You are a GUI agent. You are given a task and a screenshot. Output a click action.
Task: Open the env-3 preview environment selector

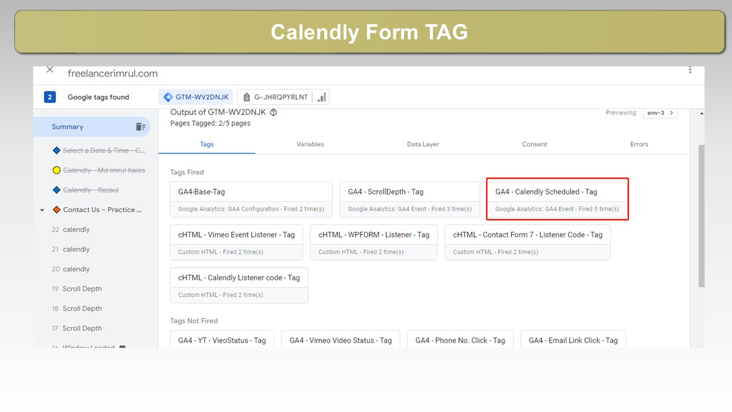coord(661,113)
